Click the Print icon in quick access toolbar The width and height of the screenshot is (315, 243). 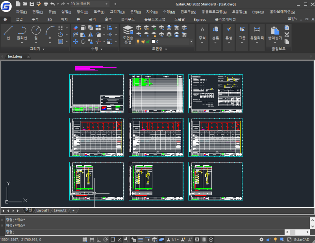coord(46,4)
